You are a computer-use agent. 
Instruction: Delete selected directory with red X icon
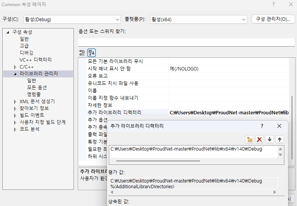260,139
